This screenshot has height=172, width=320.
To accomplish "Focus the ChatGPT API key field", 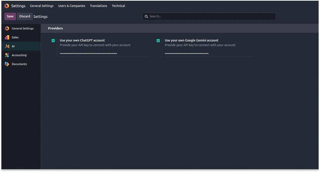I will tap(104, 54).
